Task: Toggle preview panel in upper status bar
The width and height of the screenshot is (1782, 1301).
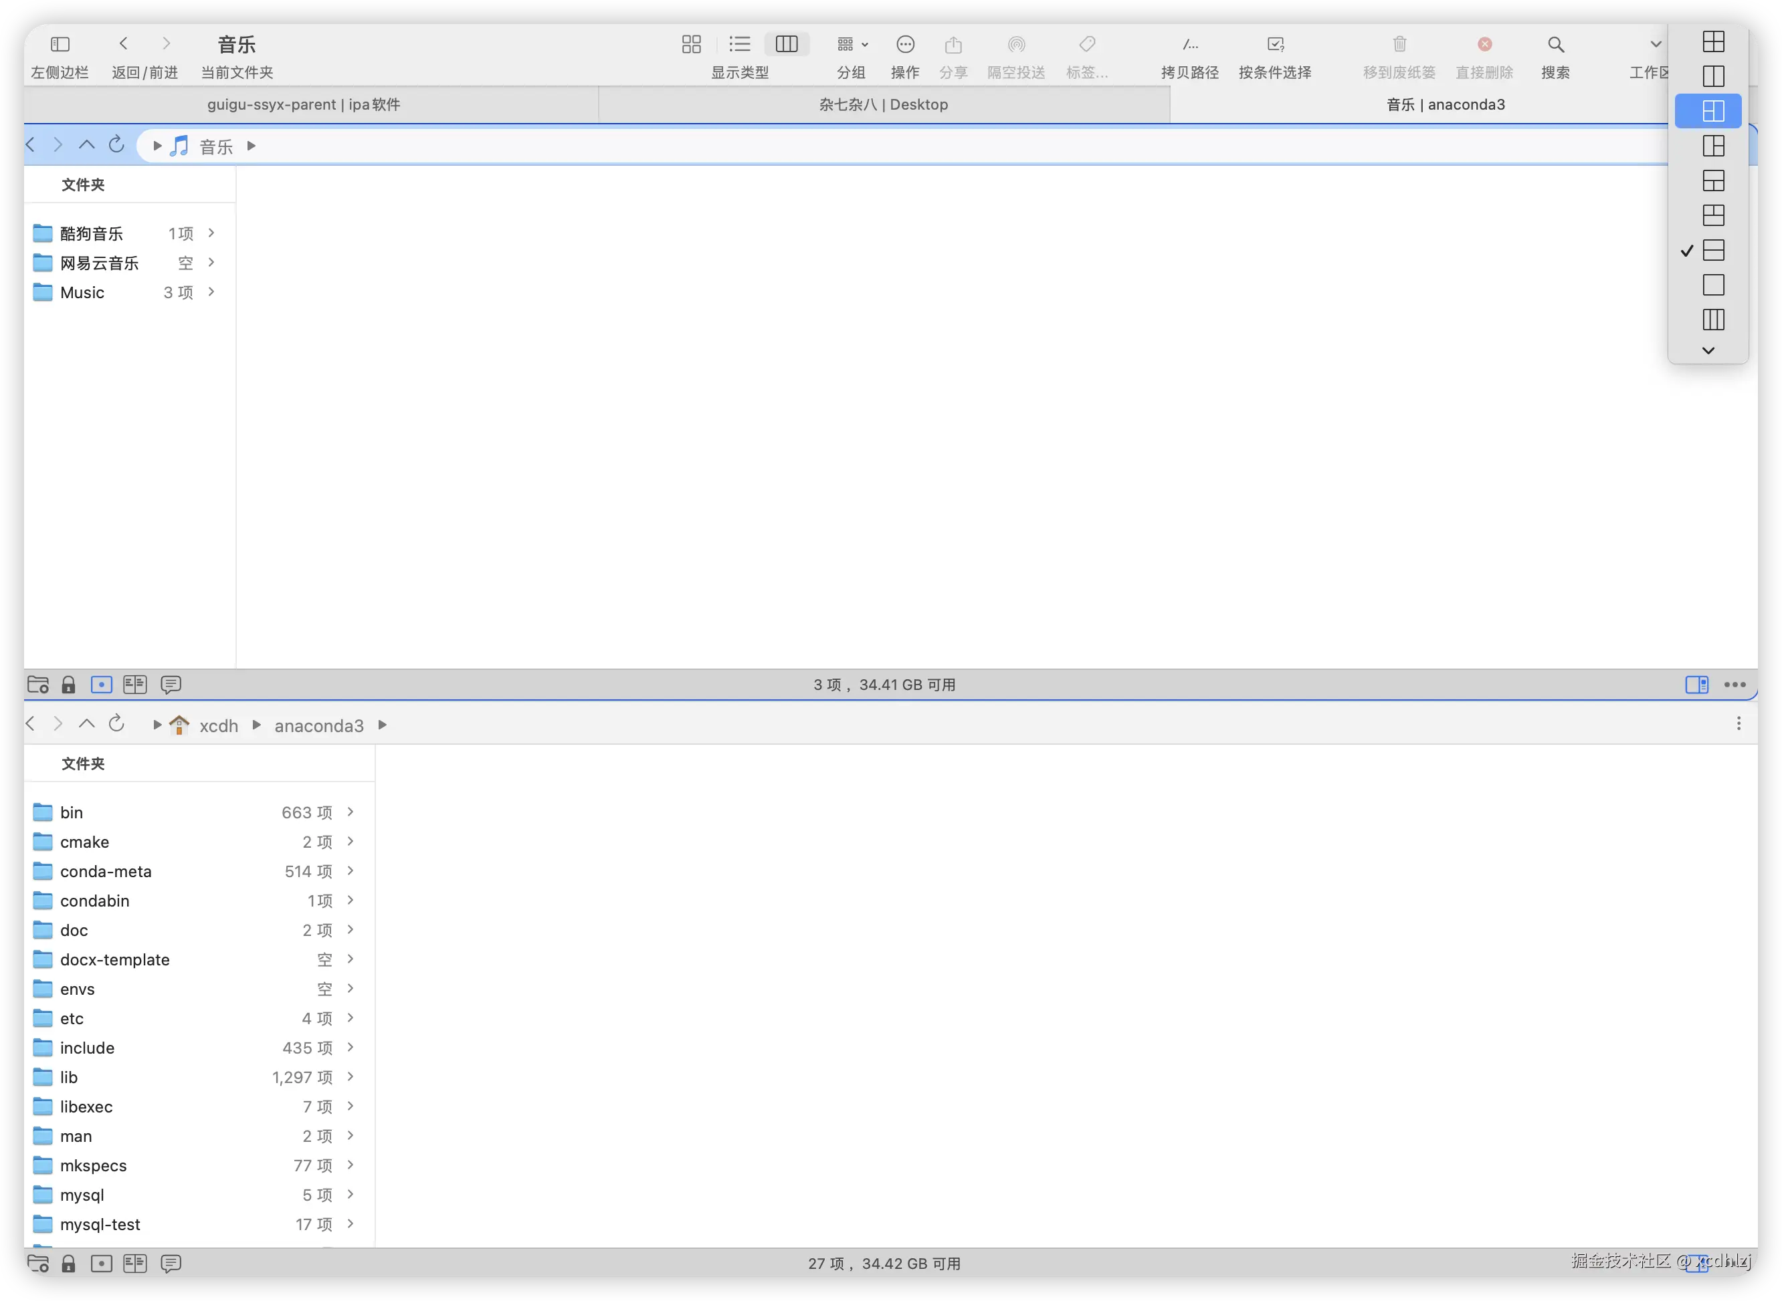Action: point(1696,685)
